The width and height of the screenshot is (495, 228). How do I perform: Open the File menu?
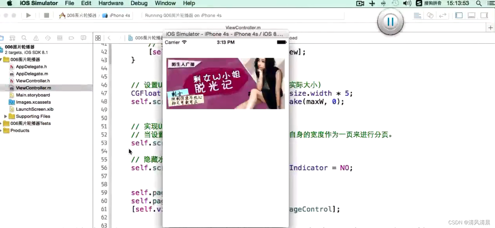pyautogui.click(x=69, y=3)
